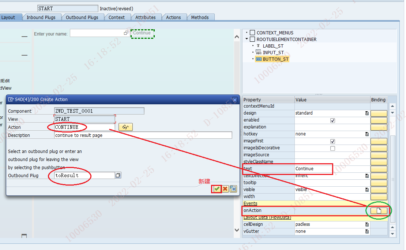Viewport: 406px width, 250px height.
Task: Click binding button for enabled property
Action: coord(379,120)
